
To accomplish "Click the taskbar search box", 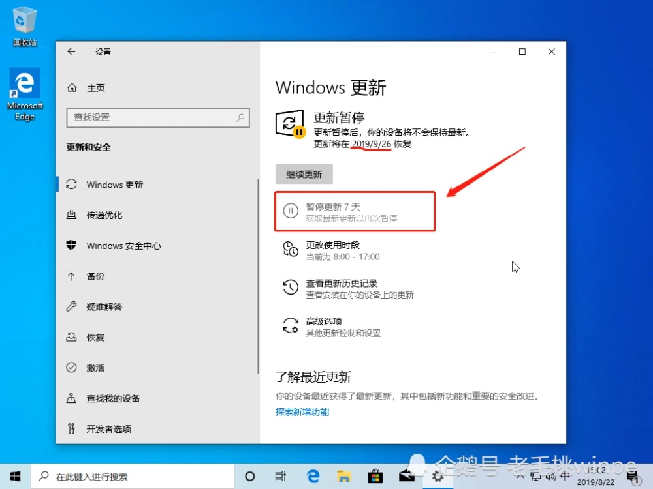I will pos(133,477).
